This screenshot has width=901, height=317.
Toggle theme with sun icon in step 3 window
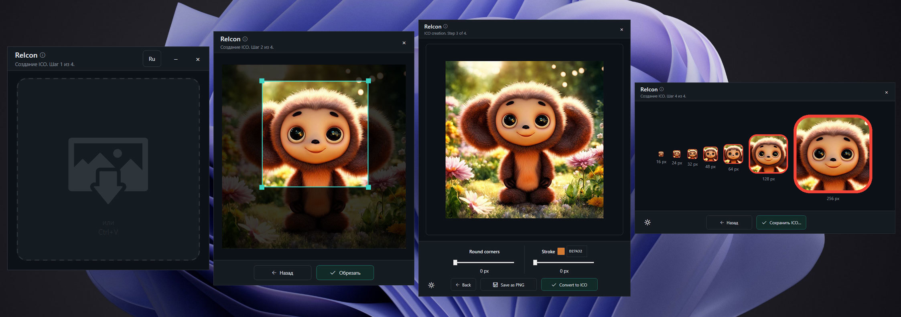pos(431,285)
